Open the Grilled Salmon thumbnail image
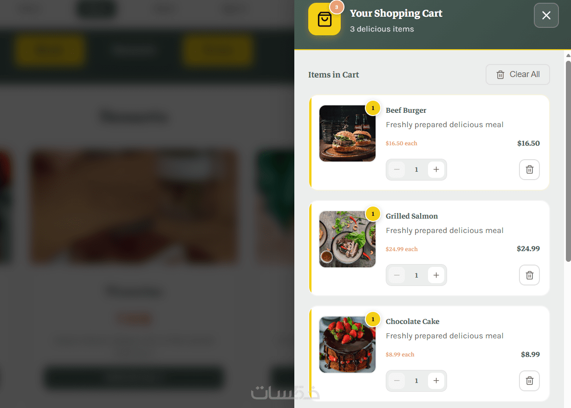The image size is (571, 408). click(x=347, y=239)
